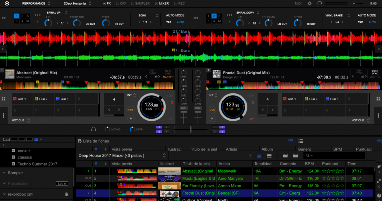The height and width of the screenshot is (201, 382).
Task: Enable the FX checkbox
Action: pos(104,3)
